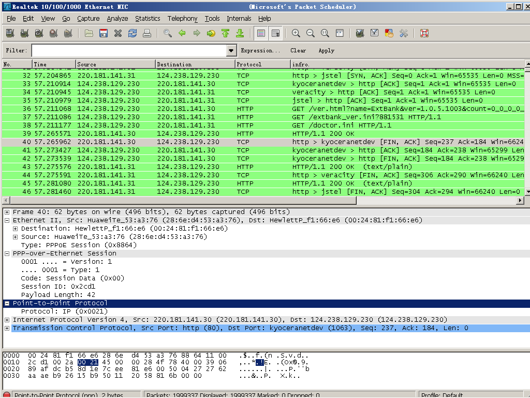
Task: Open the Capture menu
Action: 88,19
